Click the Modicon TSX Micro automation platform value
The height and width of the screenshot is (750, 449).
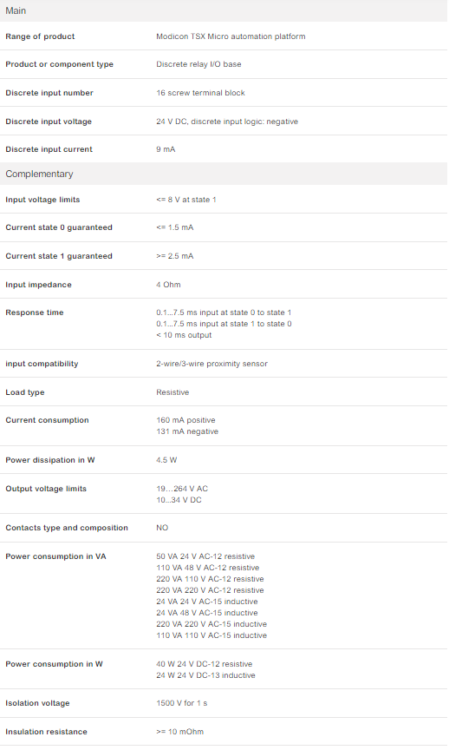click(231, 36)
